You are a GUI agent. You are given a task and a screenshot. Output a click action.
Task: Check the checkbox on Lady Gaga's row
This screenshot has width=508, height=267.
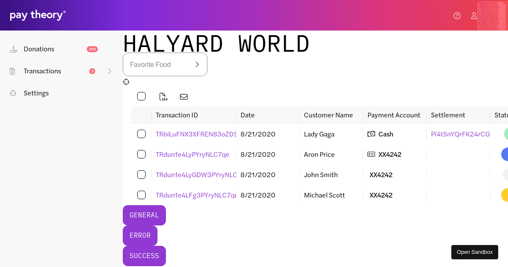[141, 134]
